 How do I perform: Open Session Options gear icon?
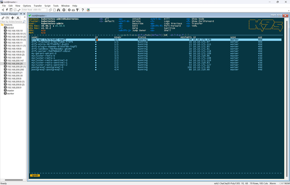point(69,10)
